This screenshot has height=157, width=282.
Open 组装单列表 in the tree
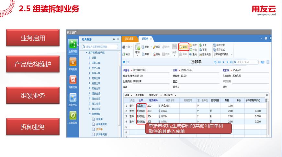[101, 124]
